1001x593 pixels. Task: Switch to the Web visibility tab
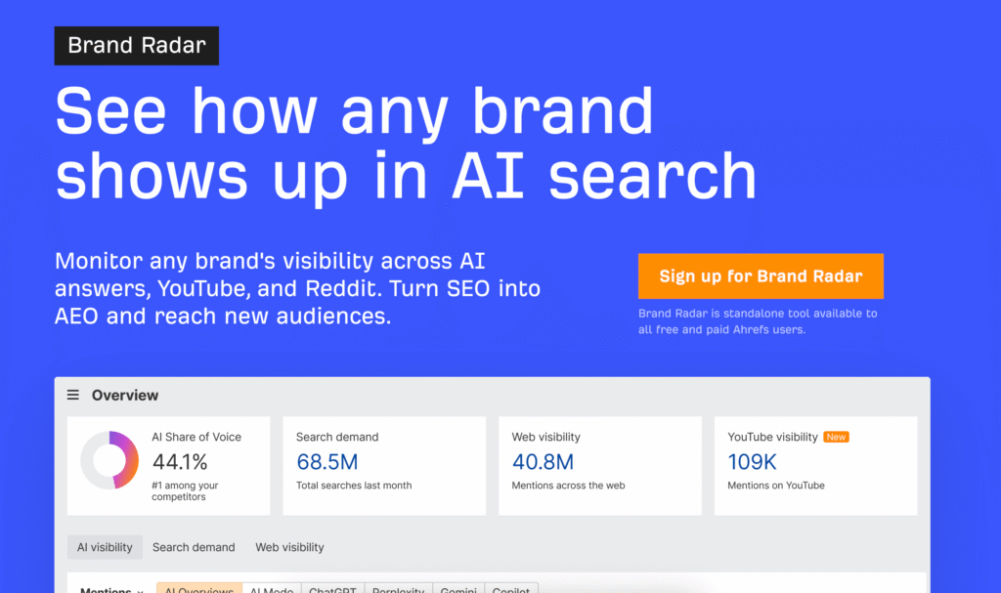[x=289, y=547]
